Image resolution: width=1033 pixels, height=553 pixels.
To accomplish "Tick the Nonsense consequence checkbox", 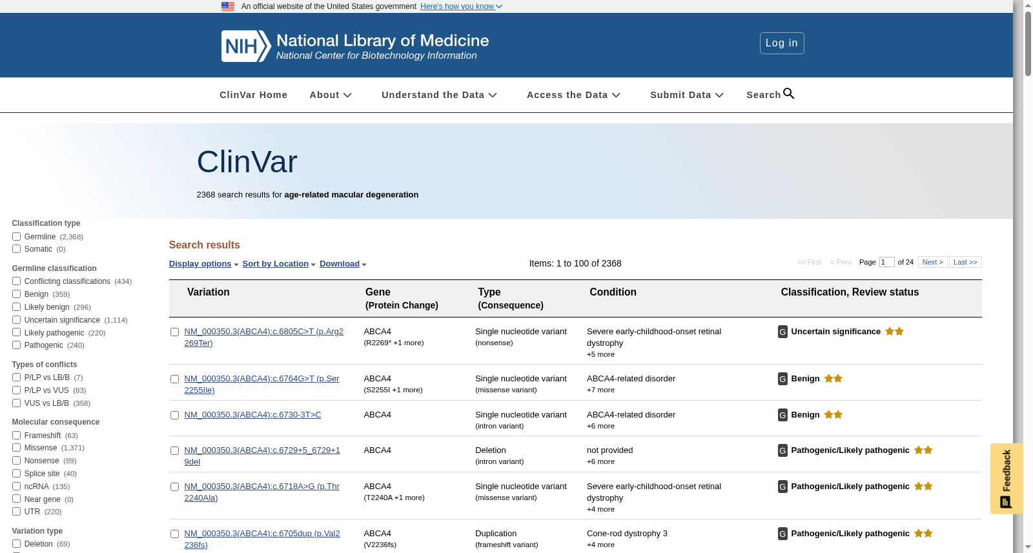I will pyautogui.click(x=16, y=461).
